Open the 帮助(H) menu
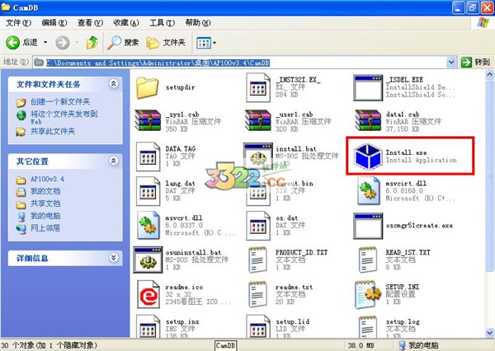This screenshot has height=351, width=495. pyautogui.click(x=198, y=23)
